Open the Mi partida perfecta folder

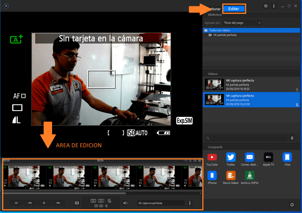pos(225,35)
